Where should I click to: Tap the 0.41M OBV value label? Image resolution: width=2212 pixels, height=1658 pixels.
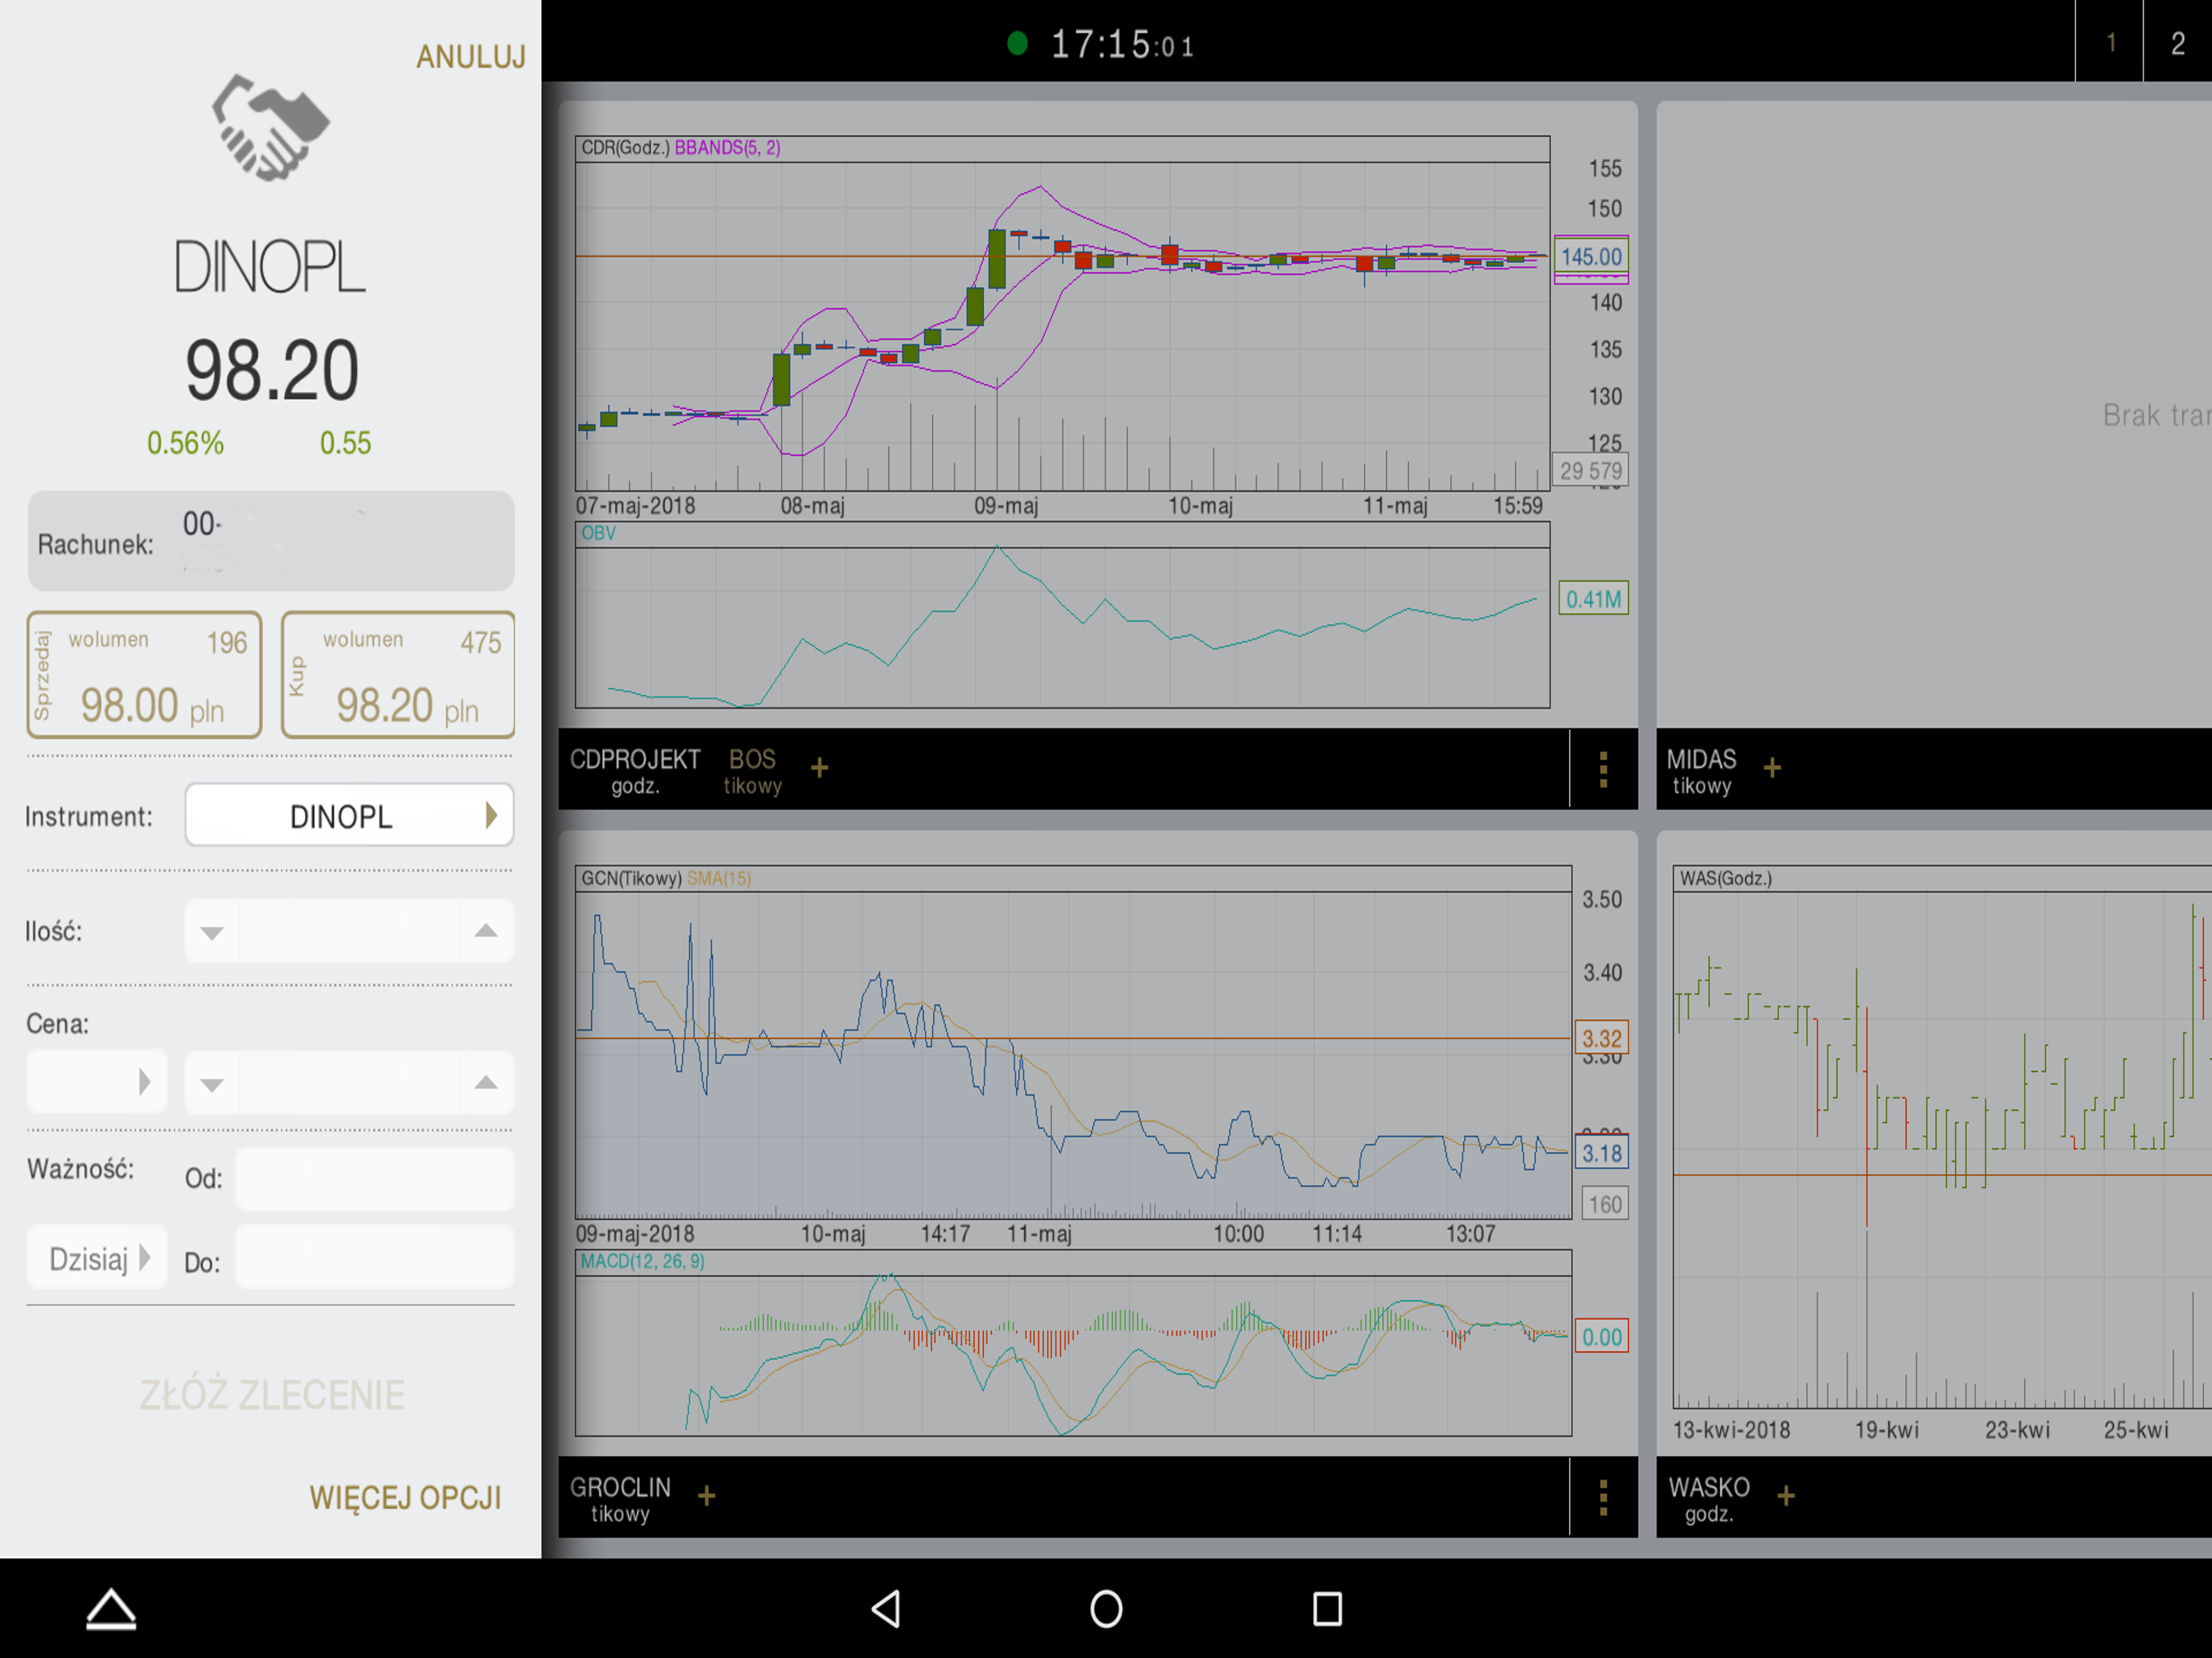[x=1593, y=599]
